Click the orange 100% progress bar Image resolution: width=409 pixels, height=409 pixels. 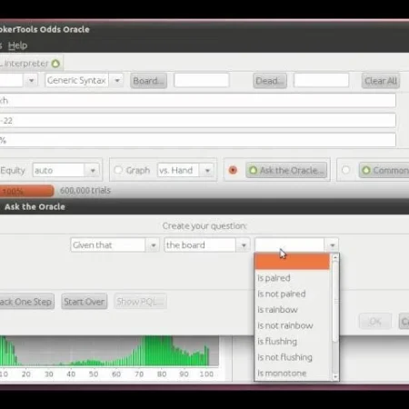[26, 191]
